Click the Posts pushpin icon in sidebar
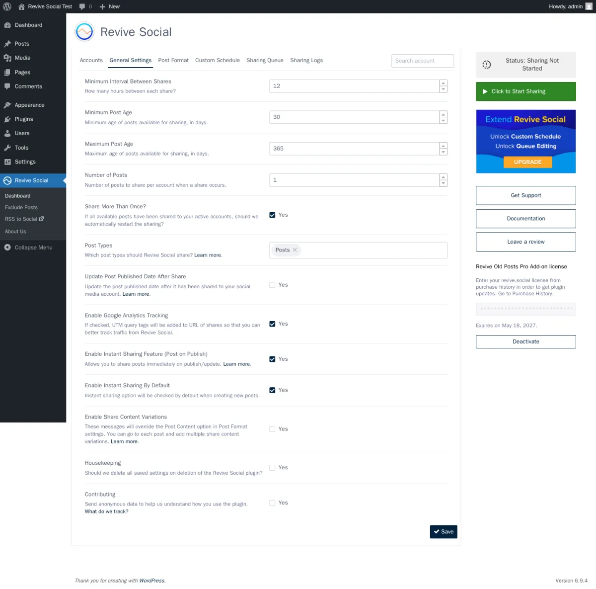This screenshot has height=589, width=596. point(7,44)
